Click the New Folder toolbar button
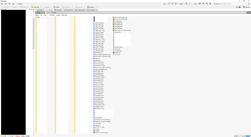This screenshot has height=137, width=251. [x=35, y=7]
